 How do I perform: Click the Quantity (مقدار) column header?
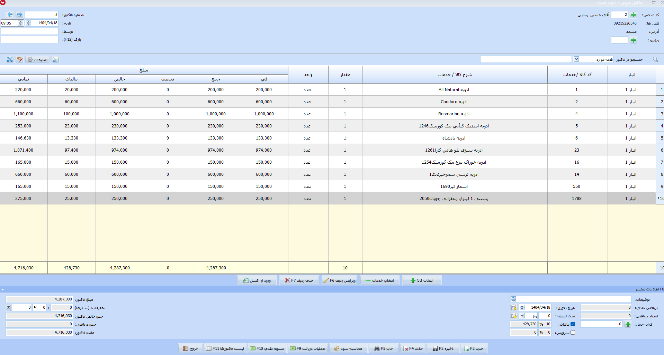click(x=345, y=75)
